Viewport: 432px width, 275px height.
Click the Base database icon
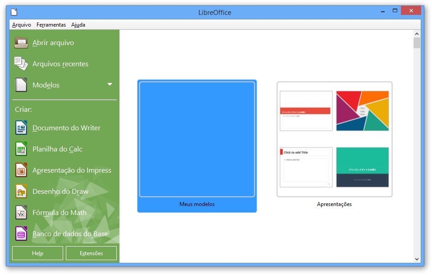tap(21, 234)
